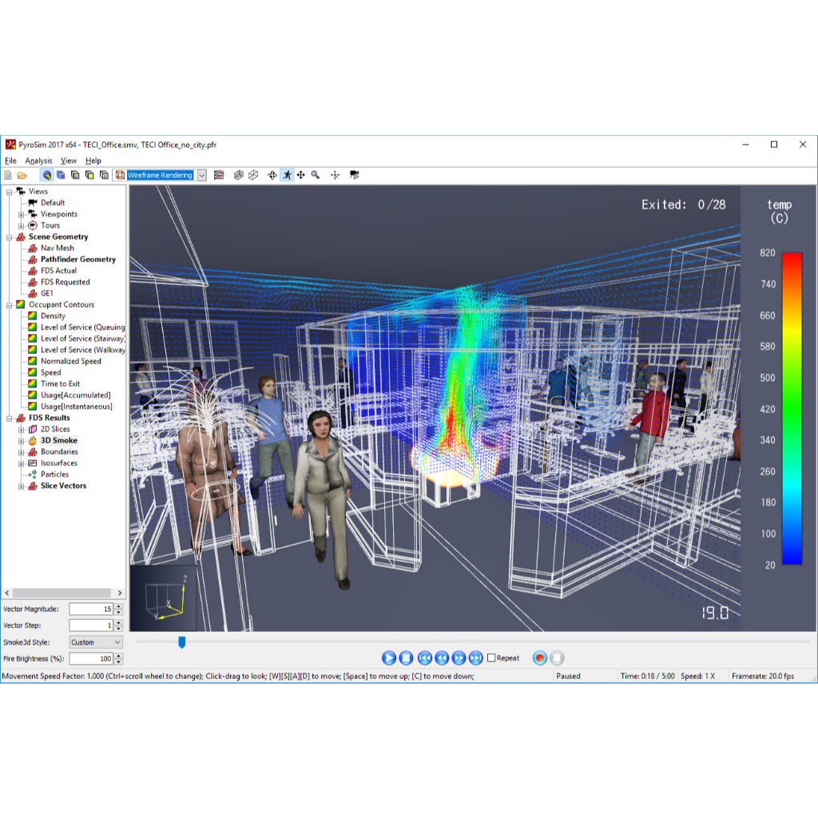Click the Play button

coord(389,658)
